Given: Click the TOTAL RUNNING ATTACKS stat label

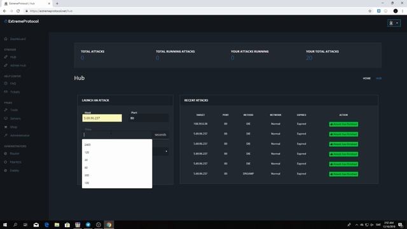Looking at the screenshot, I should click(176, 52).
